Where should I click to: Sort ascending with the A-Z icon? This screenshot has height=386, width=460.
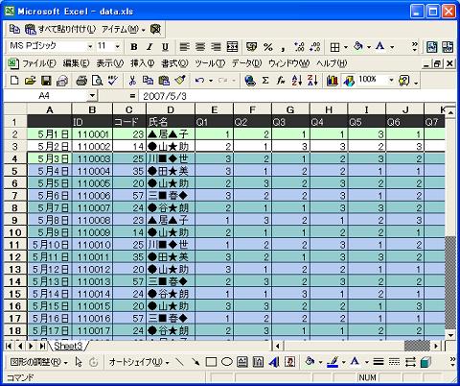point(297,81)
